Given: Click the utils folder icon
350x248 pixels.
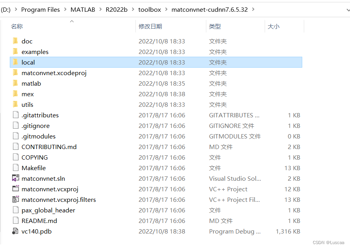Looking at the screenshot, I should (x=15, y=104).
